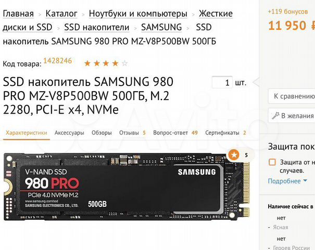Click the magic wand wishlist icon
Screen dimensions: 315x250
275,116
